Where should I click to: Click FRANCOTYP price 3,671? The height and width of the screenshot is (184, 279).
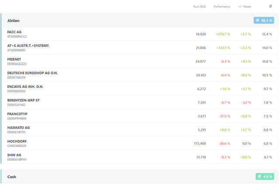click(202, 116)
